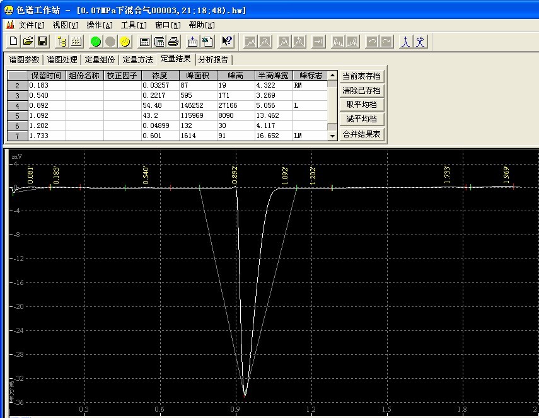539x418 pixels.
Task: Click the gray circle stop icon
Action: [110, 42]
